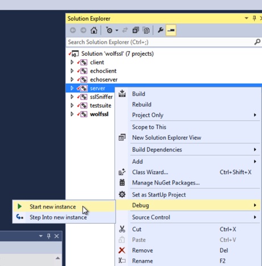
Task: Open the Solution Explorer window position dropdown
Action: [x=246, y=18]
